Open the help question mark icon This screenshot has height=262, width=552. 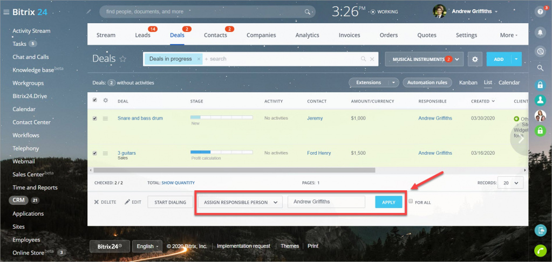[540, 11]
